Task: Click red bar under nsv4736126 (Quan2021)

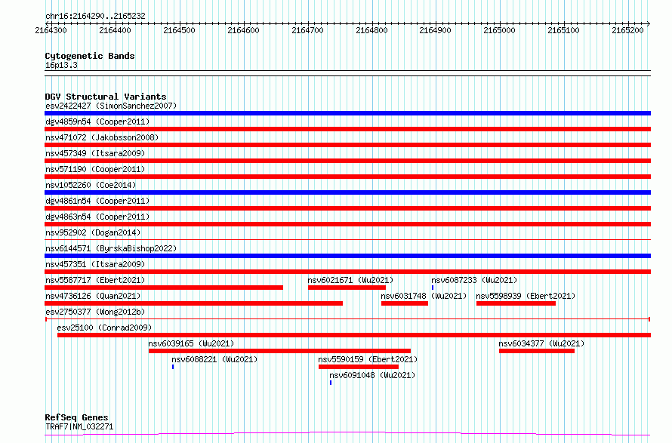Action: [194, 303]
